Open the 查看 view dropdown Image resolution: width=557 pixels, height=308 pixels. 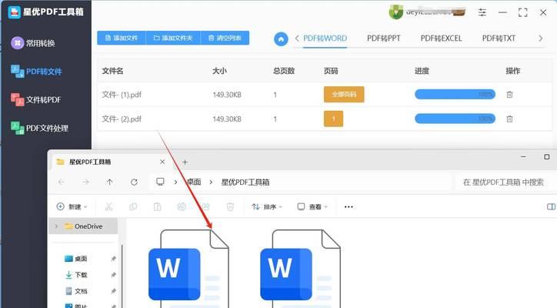tap(312, 206)
